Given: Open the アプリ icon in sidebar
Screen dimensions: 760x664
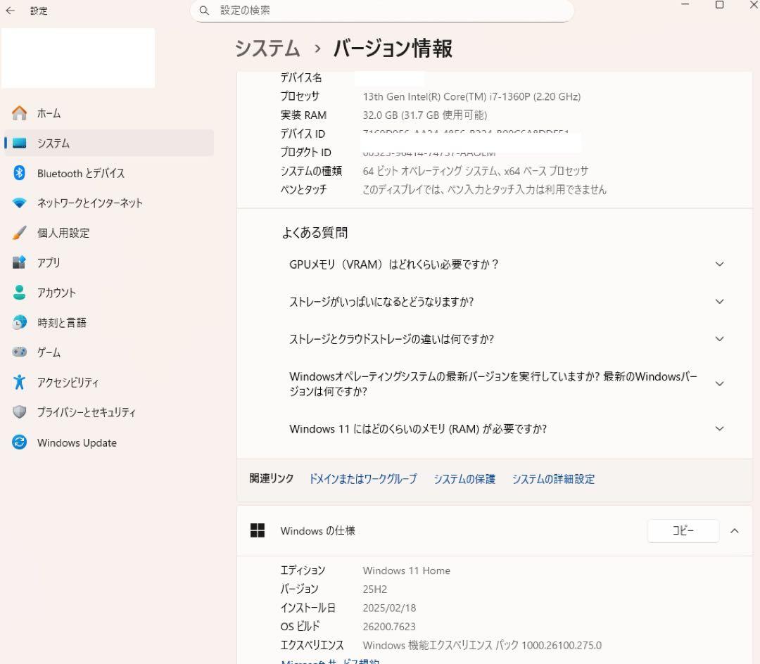Looking at the screenshot, I should (20, 262).
